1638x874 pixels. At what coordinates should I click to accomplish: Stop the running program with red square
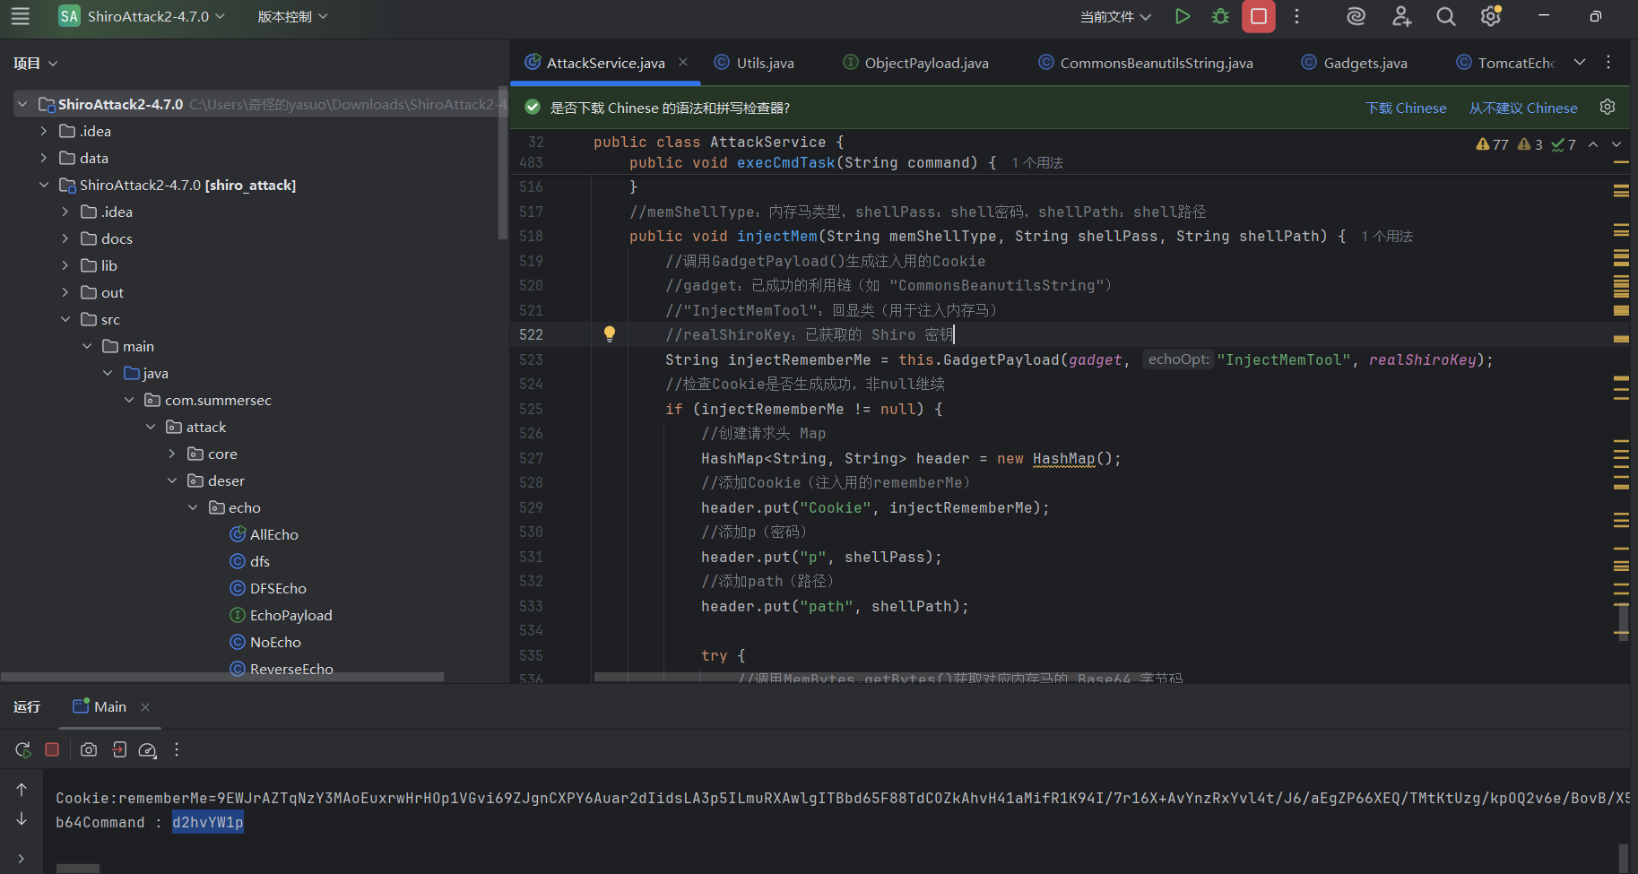click(x=1258, y=16)
